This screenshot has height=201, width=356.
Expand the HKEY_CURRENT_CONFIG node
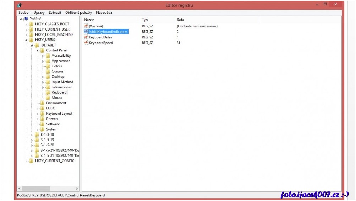(x=26, y=161)
